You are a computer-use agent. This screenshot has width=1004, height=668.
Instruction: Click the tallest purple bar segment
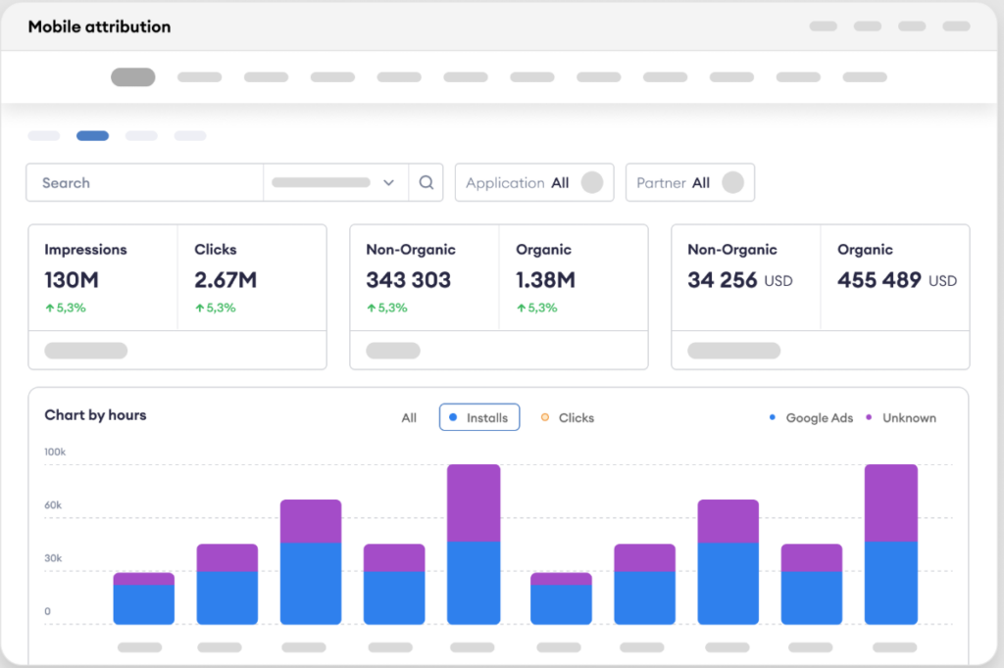click(x=474, y=501)
